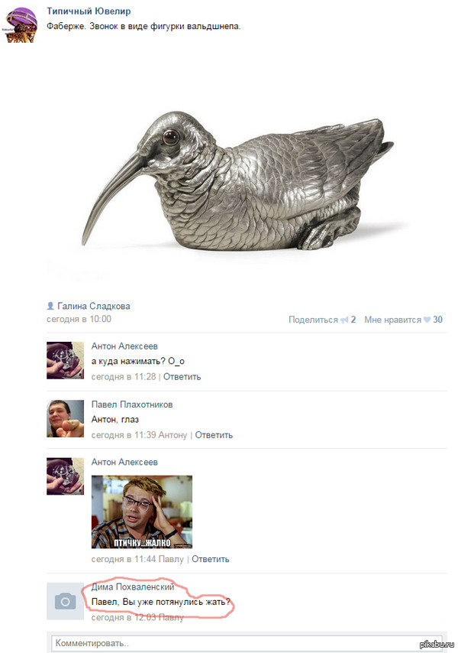
Task: Click the heart like icon
Action: point(427,320)
